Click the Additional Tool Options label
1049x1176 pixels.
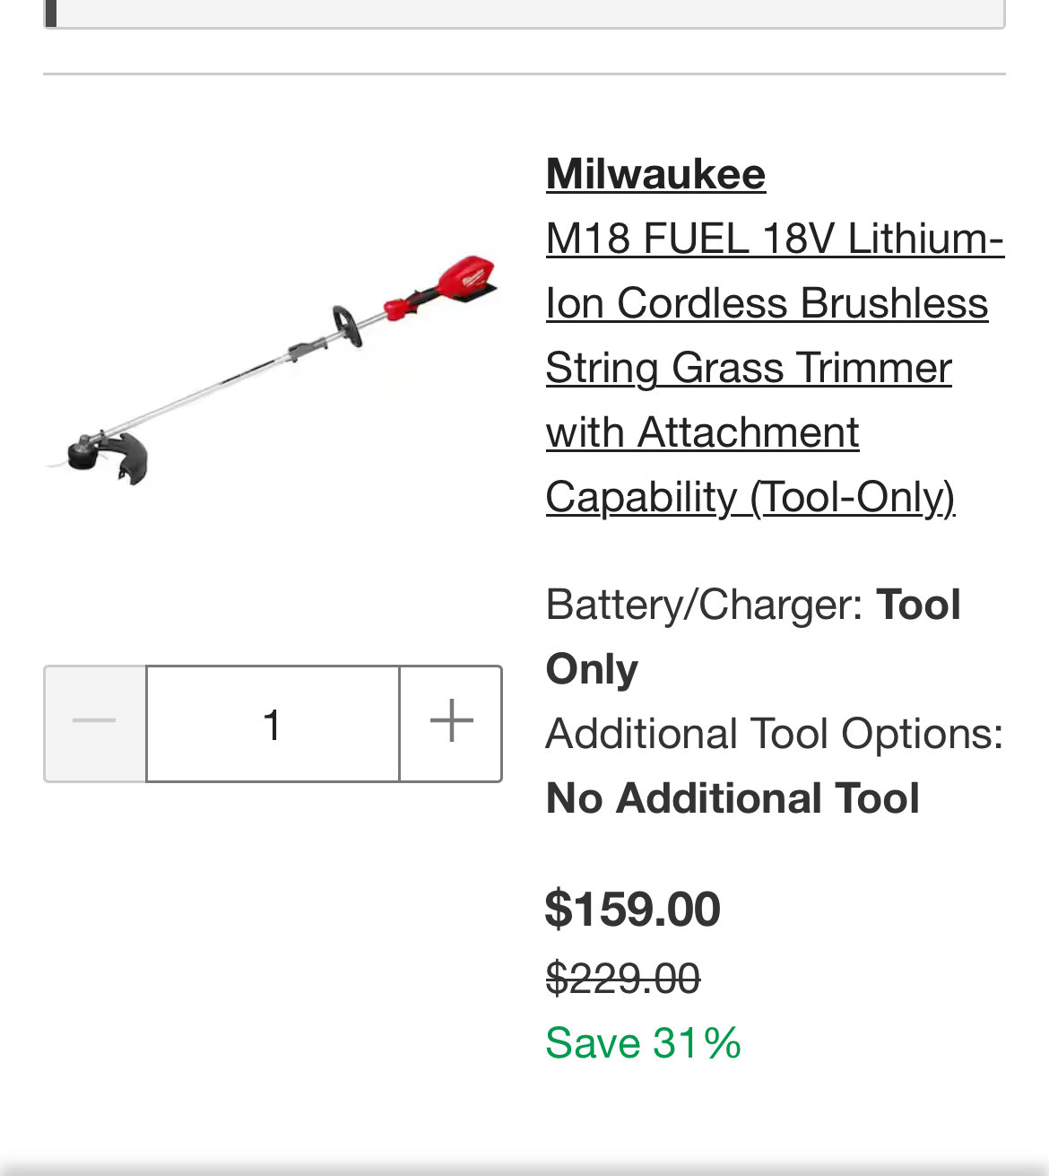pos(775,734)
